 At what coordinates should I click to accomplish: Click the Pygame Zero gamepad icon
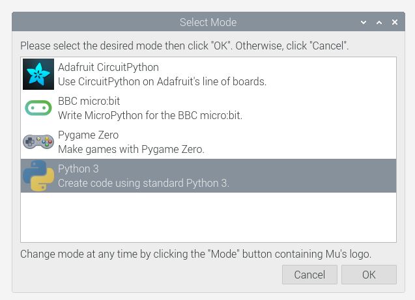(38, 141)
